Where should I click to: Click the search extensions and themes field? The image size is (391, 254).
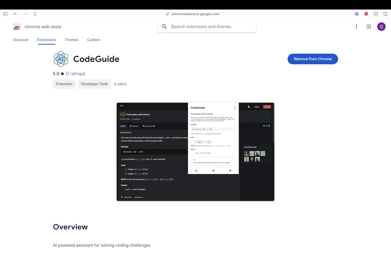[207, 27]
